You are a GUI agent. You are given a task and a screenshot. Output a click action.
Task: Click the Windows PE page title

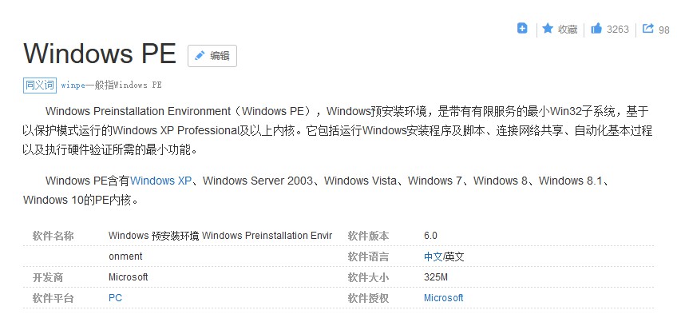point(100,54)
